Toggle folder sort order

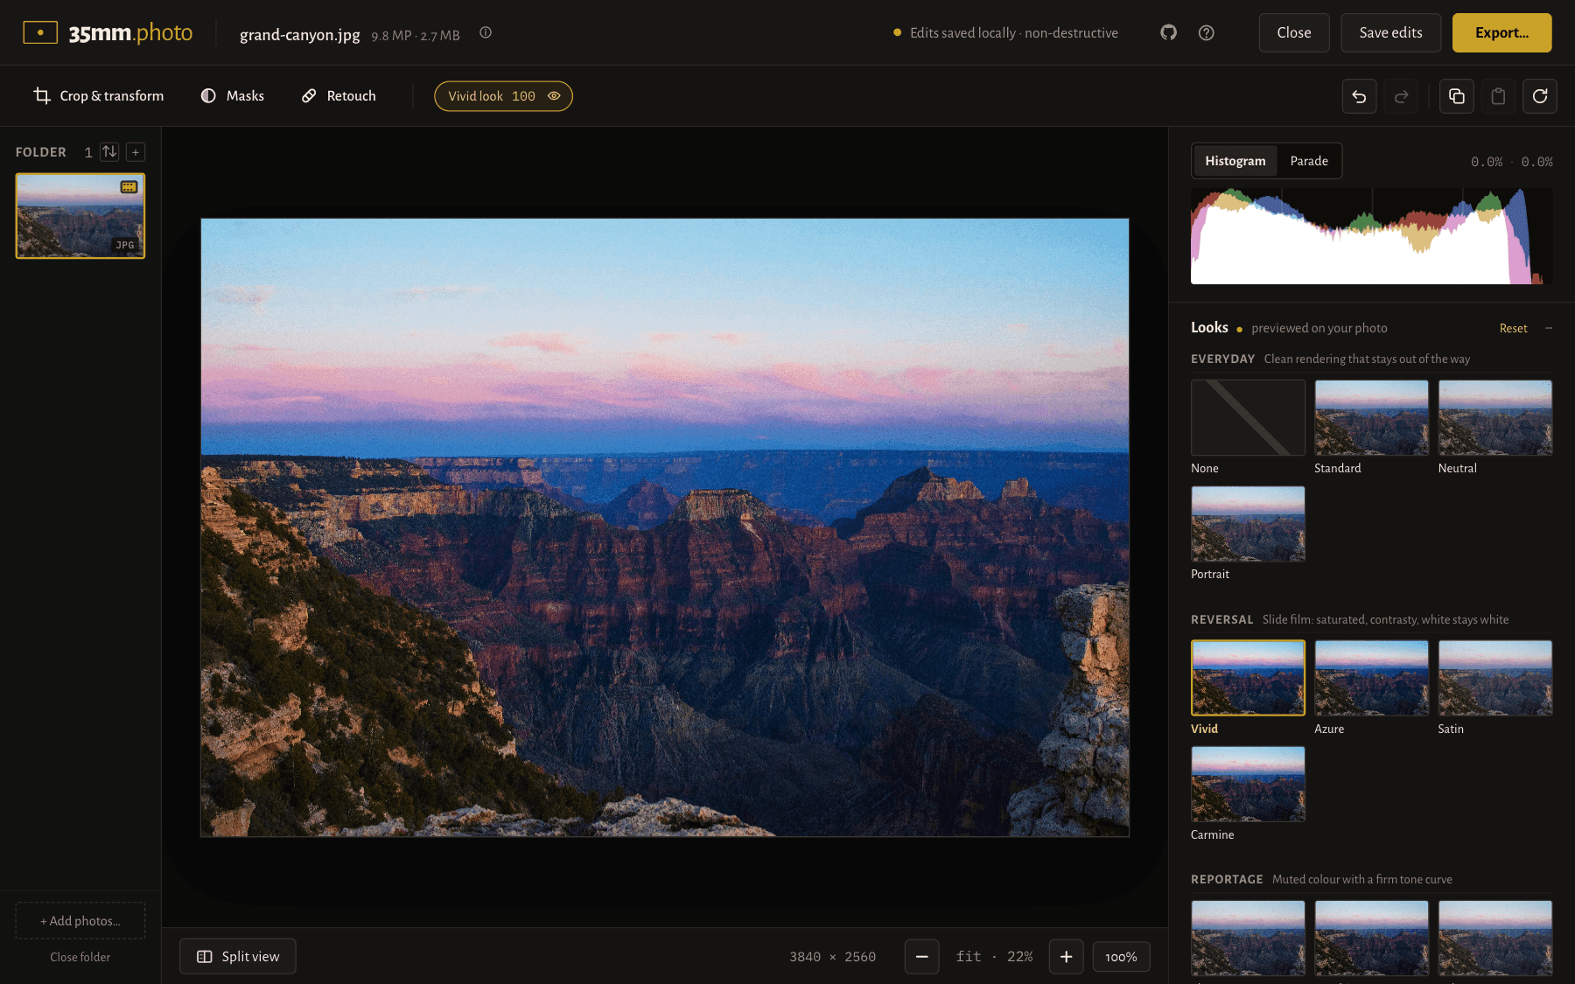point(109,152)
